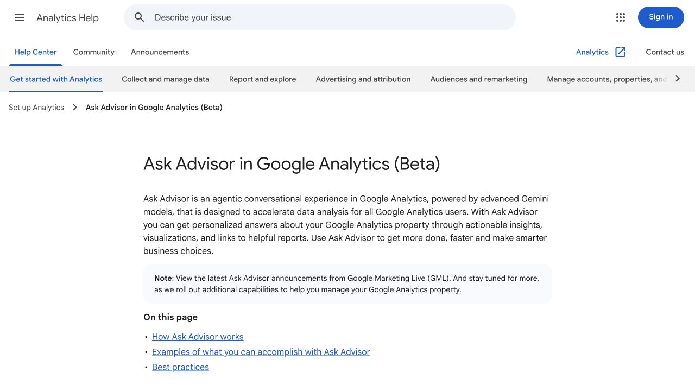The width and height of the screenshot is (695, 391).
Task: Click the Sign in button
Action: coord(661,17)
